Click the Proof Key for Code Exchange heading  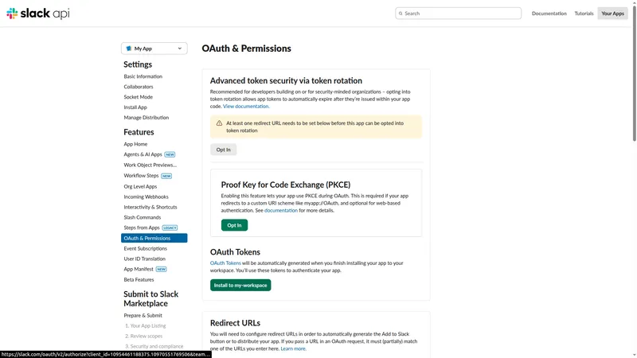pos(286,185)
